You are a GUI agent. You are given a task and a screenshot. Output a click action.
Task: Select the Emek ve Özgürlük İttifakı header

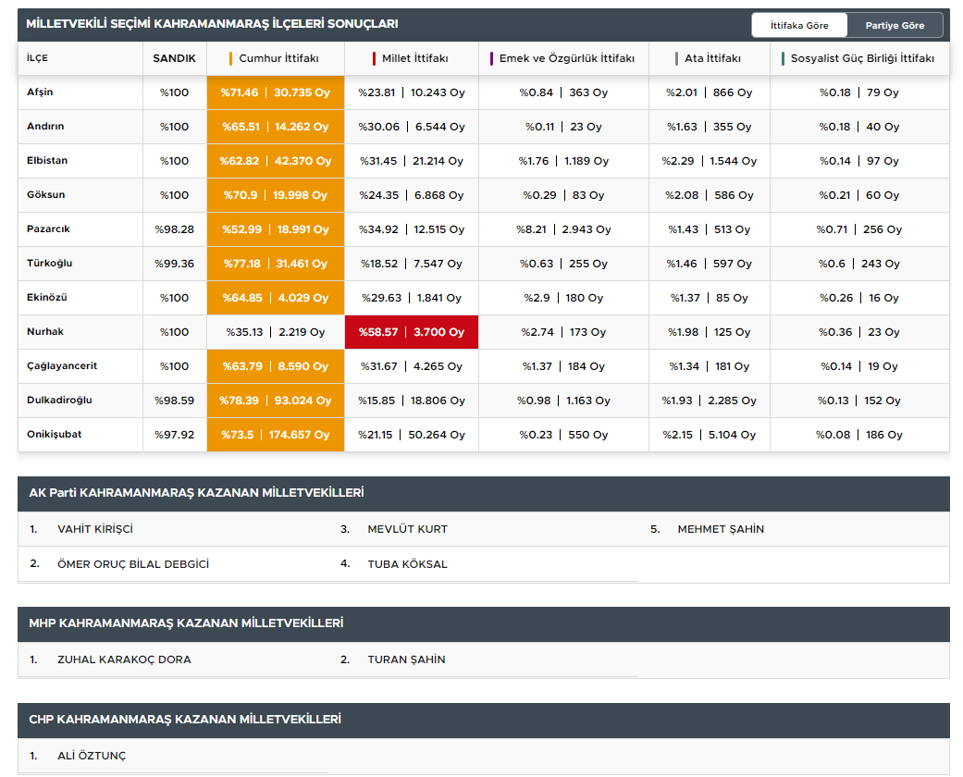point(566,58)
